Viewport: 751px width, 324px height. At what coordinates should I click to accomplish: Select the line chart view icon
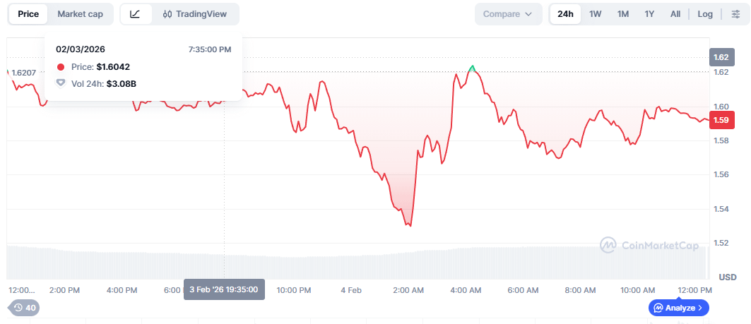[x=135, y=14]
